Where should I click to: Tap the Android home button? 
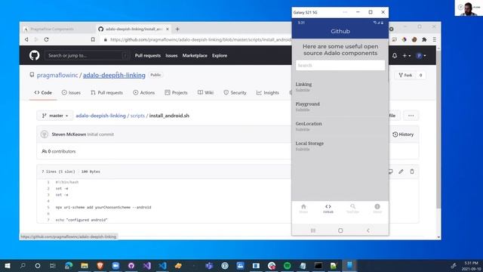(x=340, y=230)
